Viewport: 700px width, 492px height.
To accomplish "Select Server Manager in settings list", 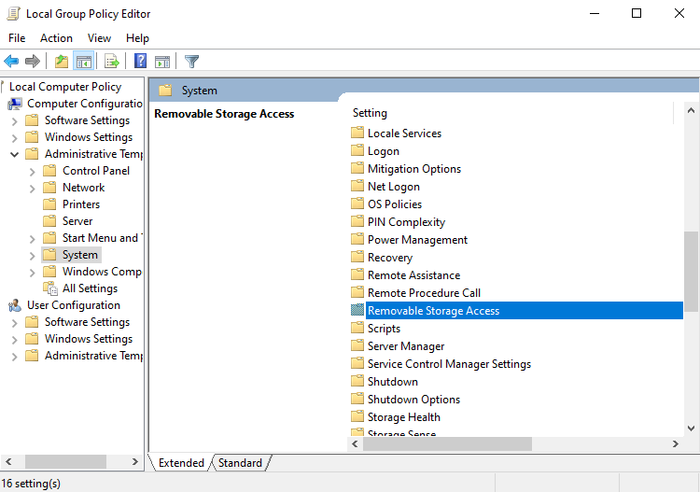I will pos(406,346).
